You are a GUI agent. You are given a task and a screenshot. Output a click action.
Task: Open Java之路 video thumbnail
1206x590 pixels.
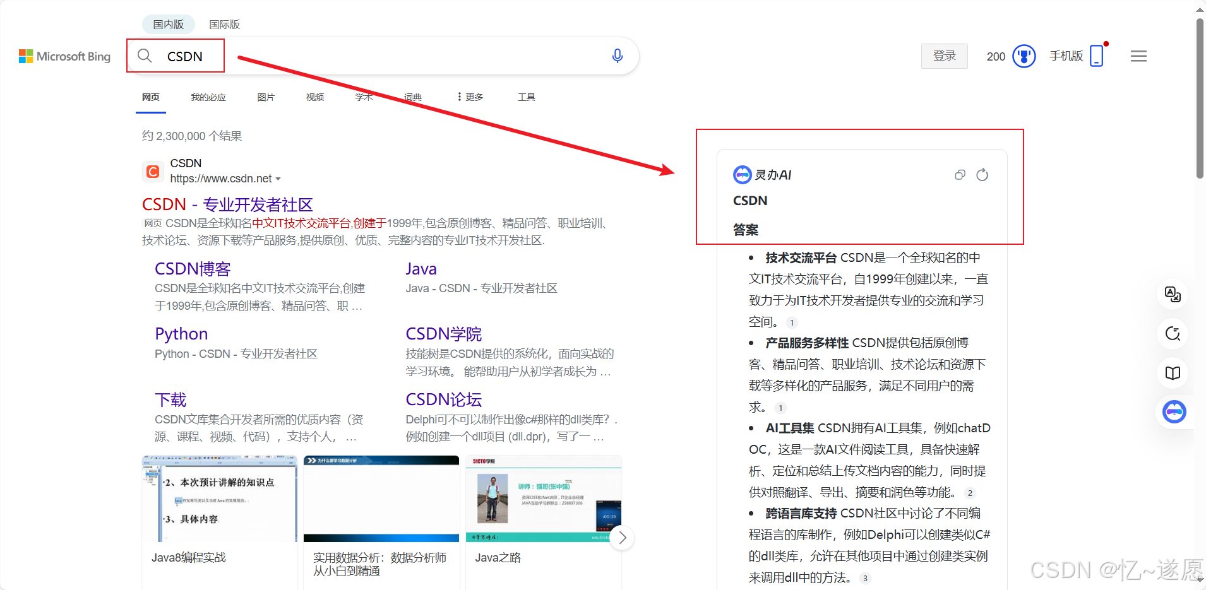click(543, 499)
